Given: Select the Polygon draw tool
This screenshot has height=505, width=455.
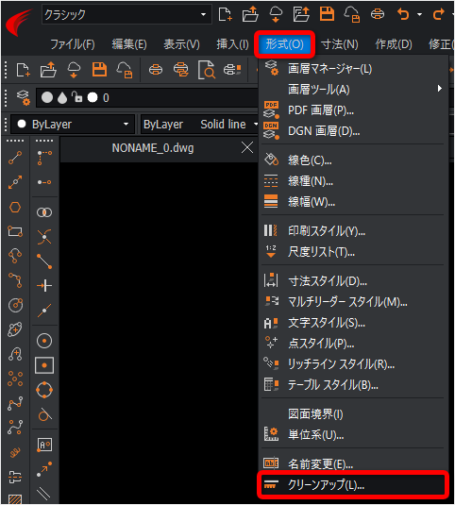Looking at the screenshot, I should 15,207.
